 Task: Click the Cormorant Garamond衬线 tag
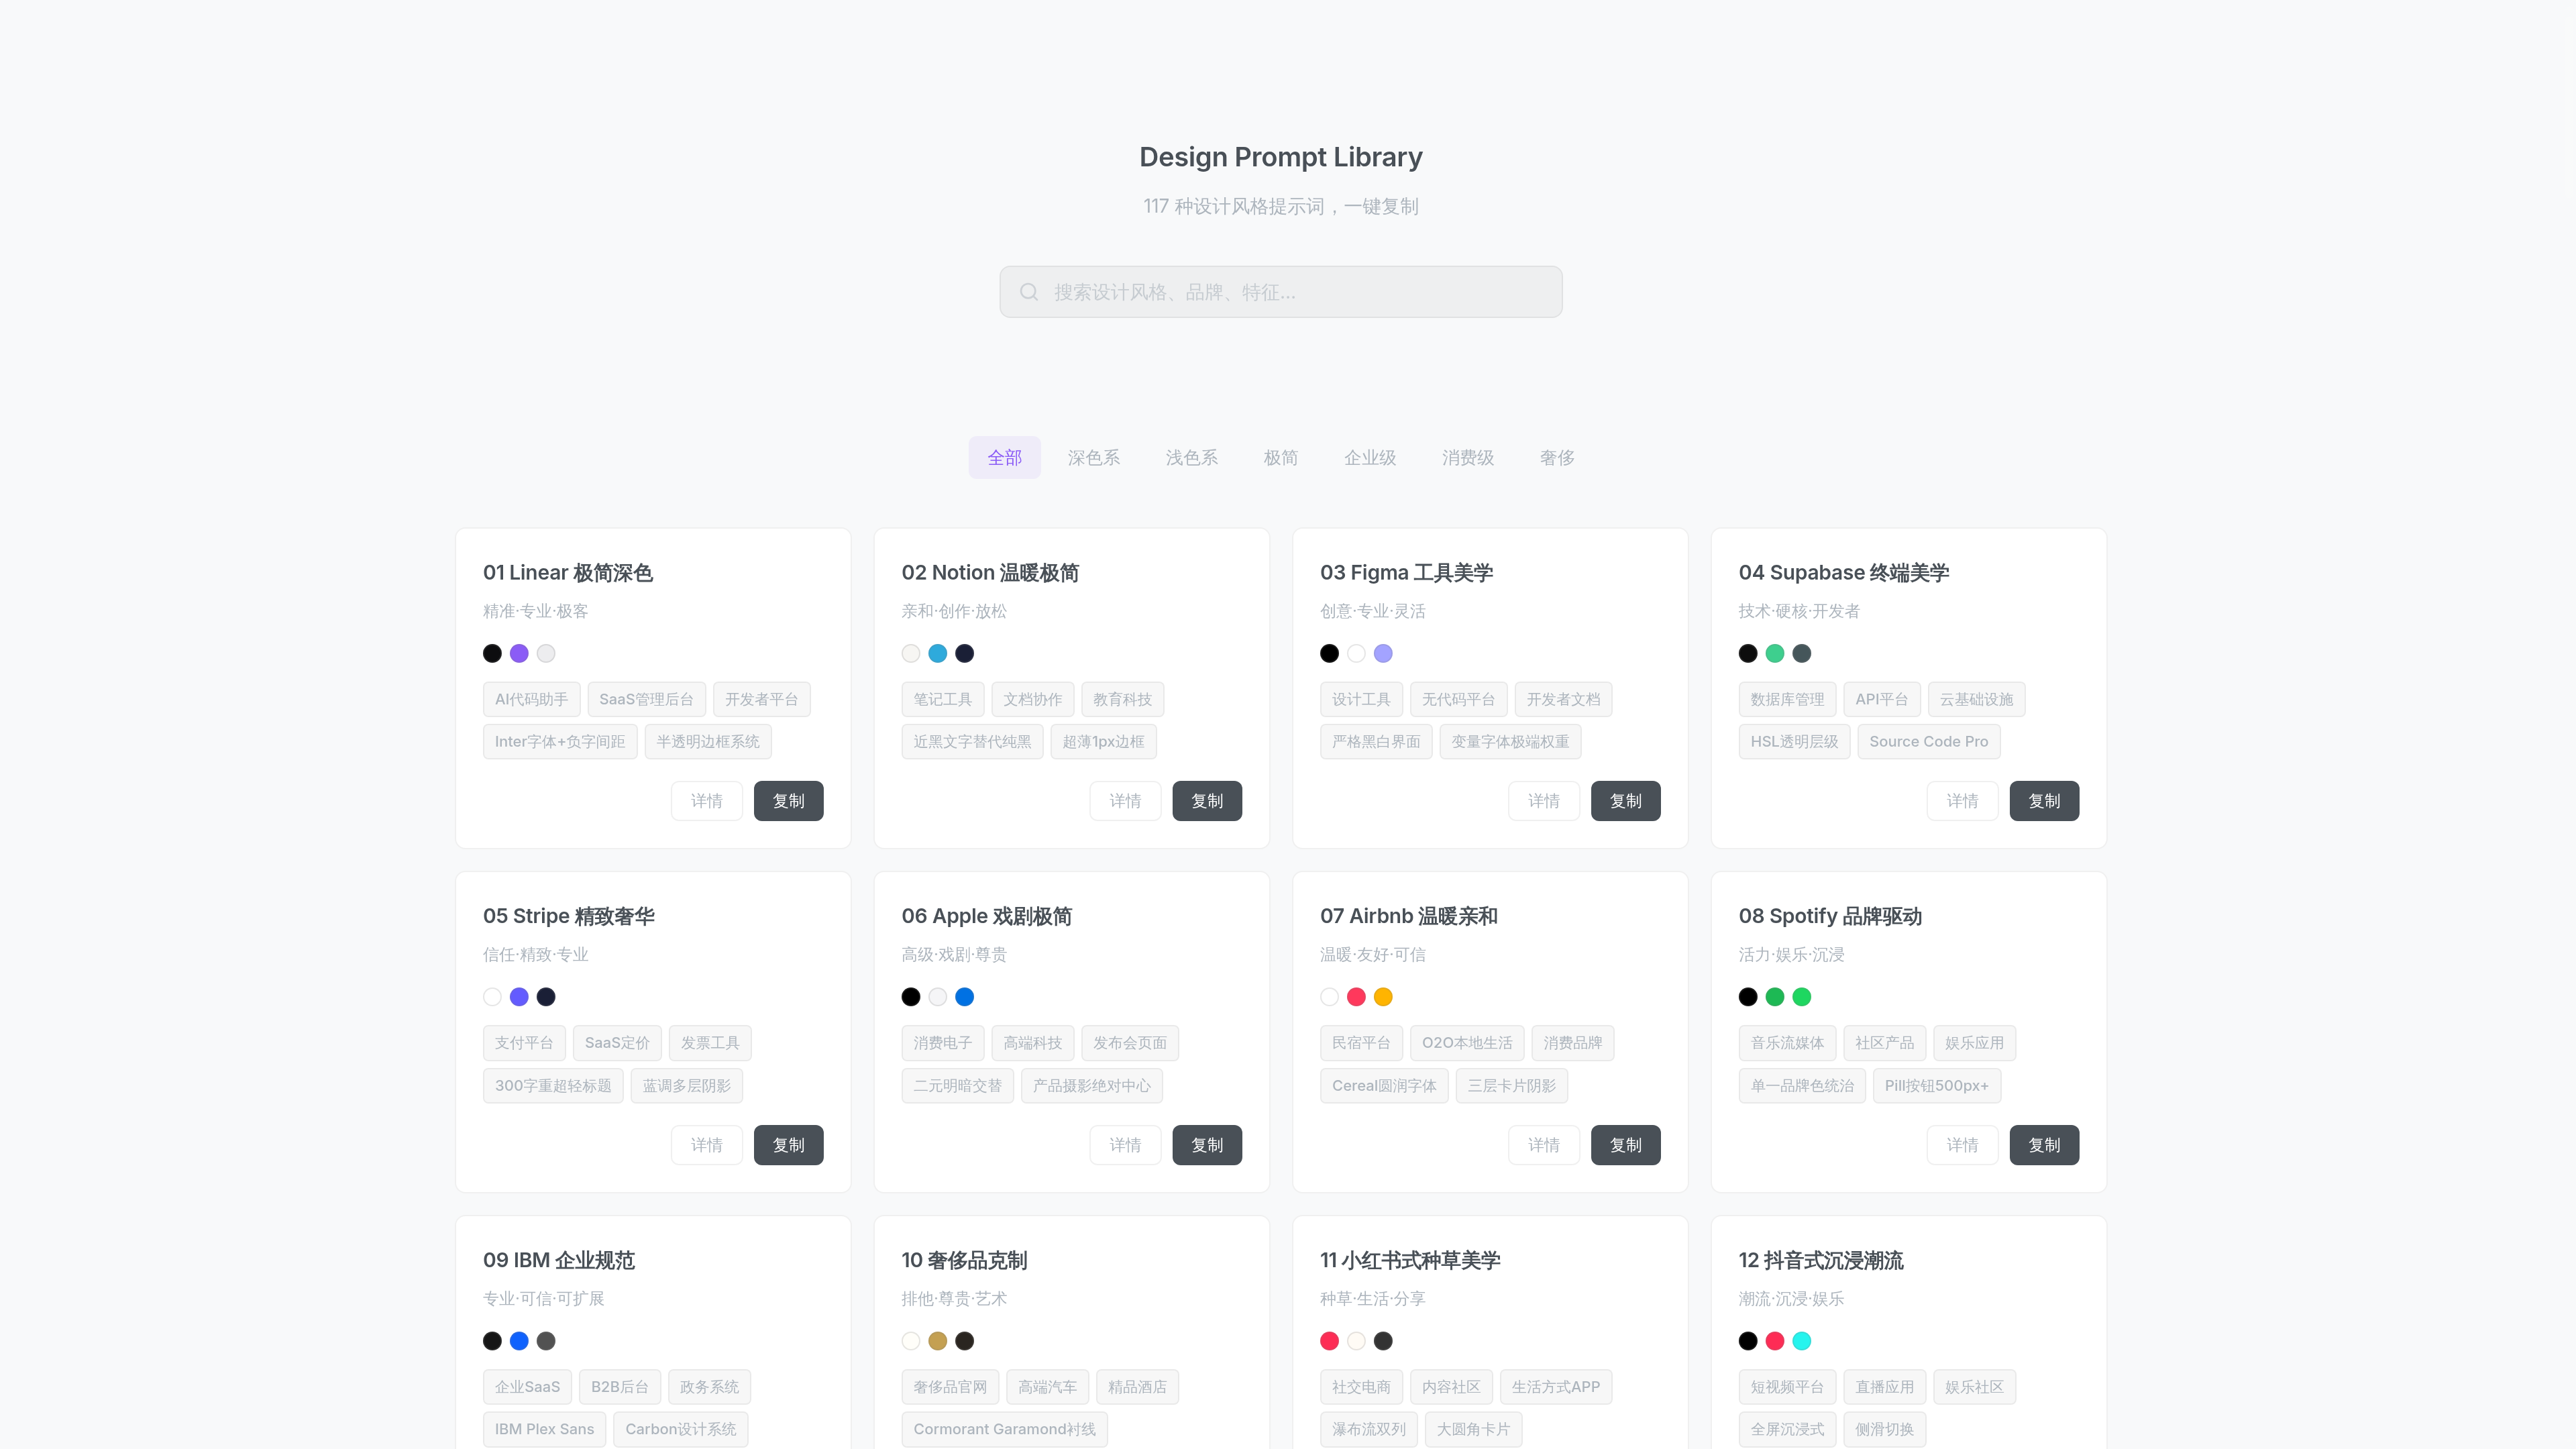point(1004,1429)
